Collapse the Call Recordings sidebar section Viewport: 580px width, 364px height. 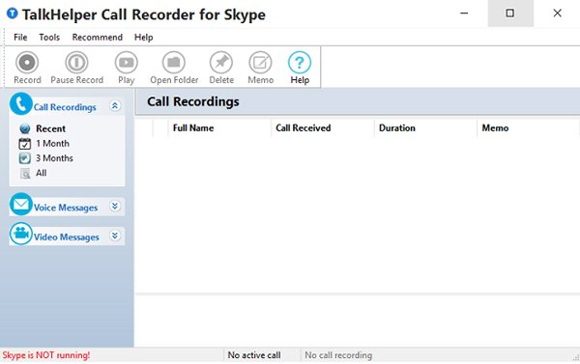pos(115,106)
